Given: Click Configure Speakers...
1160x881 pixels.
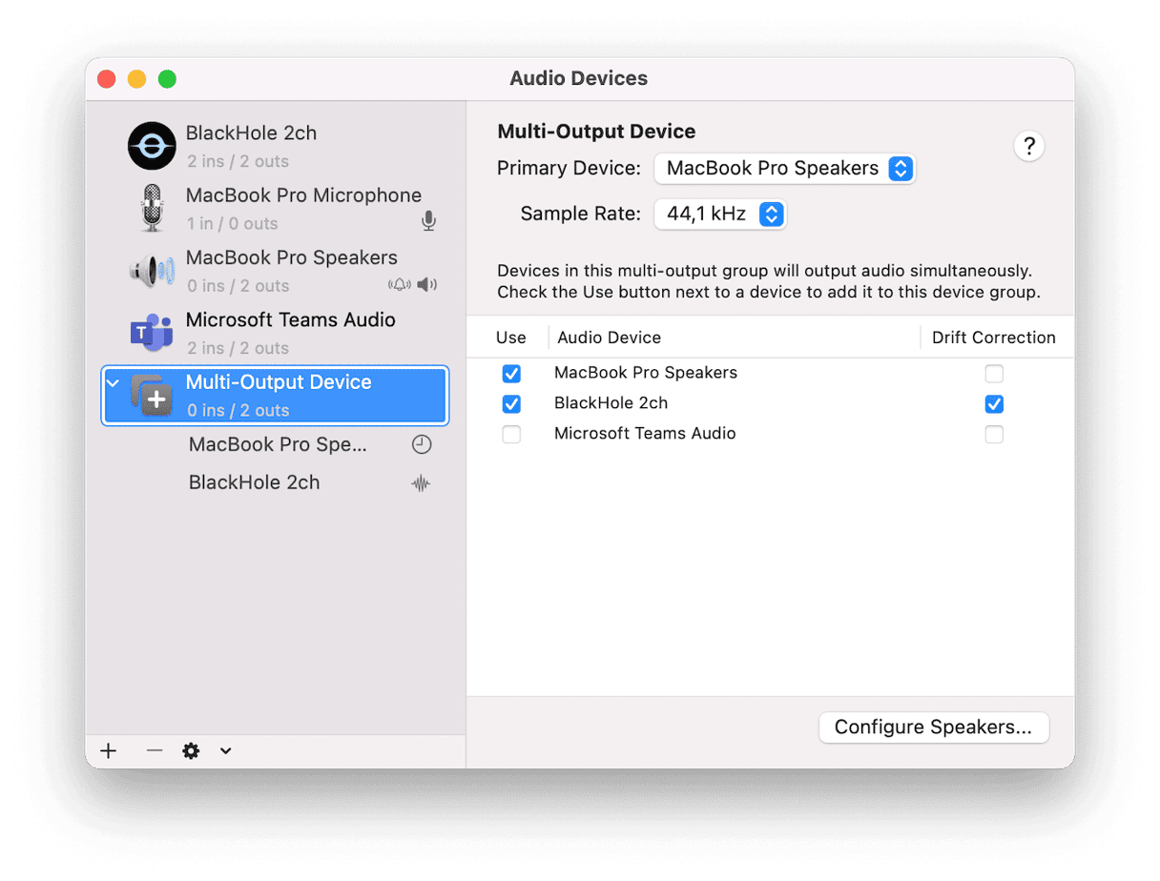Looking at the screenshot, I should click(933, 727).
